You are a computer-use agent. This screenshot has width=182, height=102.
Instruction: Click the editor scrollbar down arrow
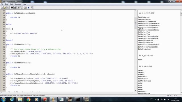[x=135, y=91]
